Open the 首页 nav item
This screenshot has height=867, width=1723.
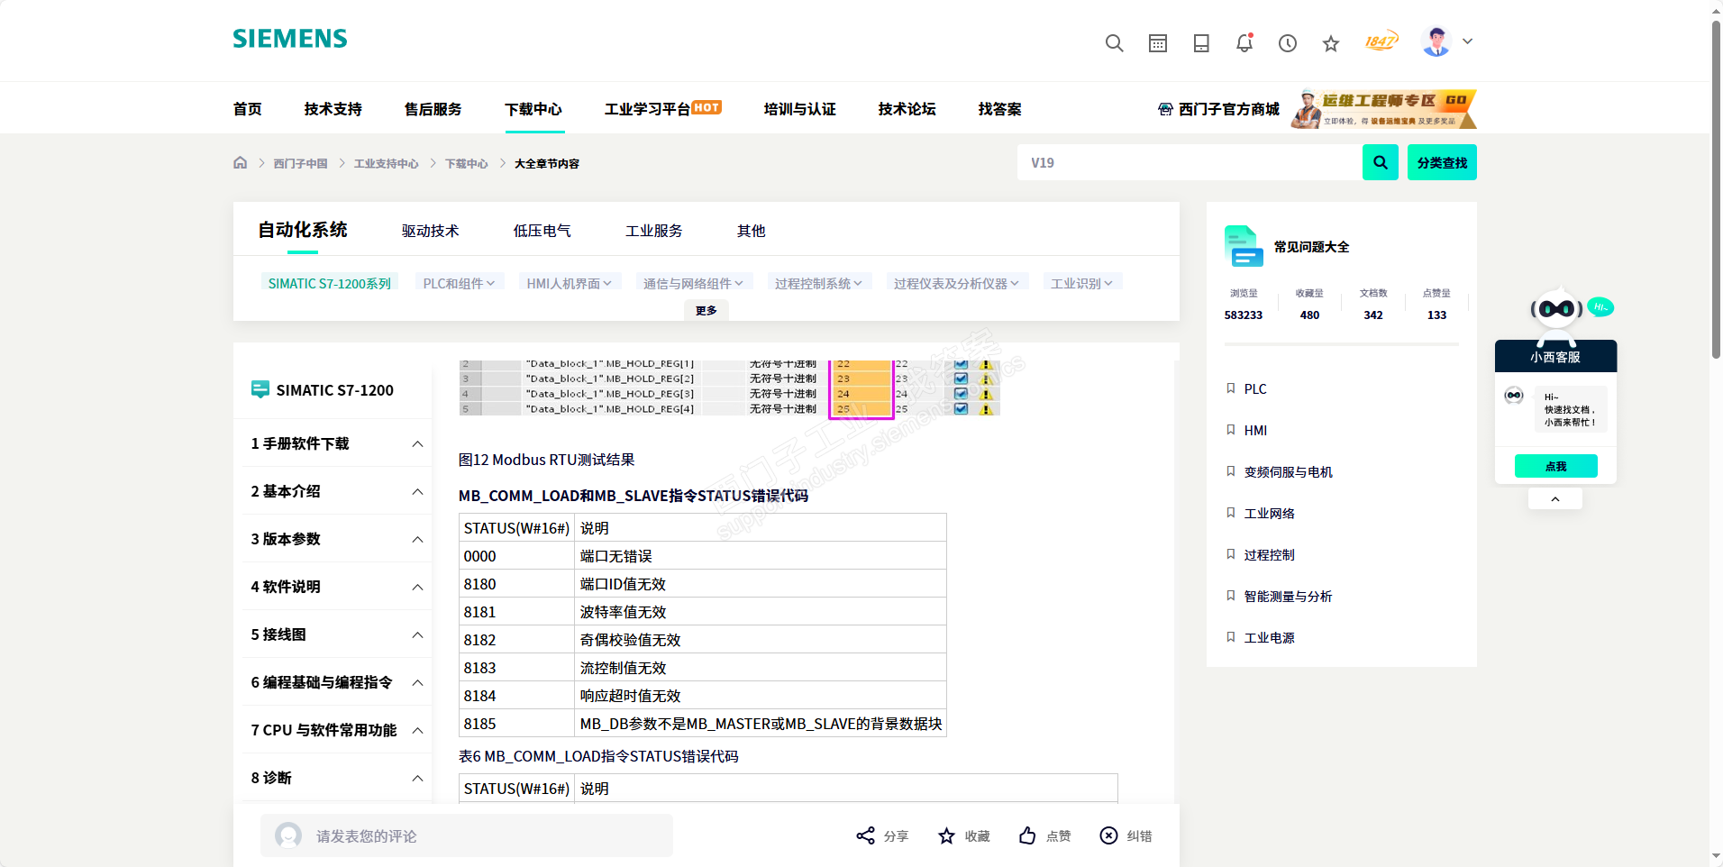point(247,109)
